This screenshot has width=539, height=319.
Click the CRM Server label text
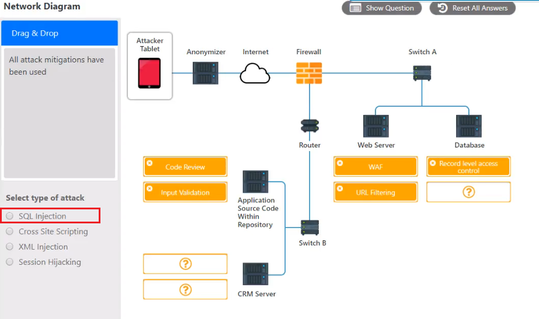coord(256,294)
